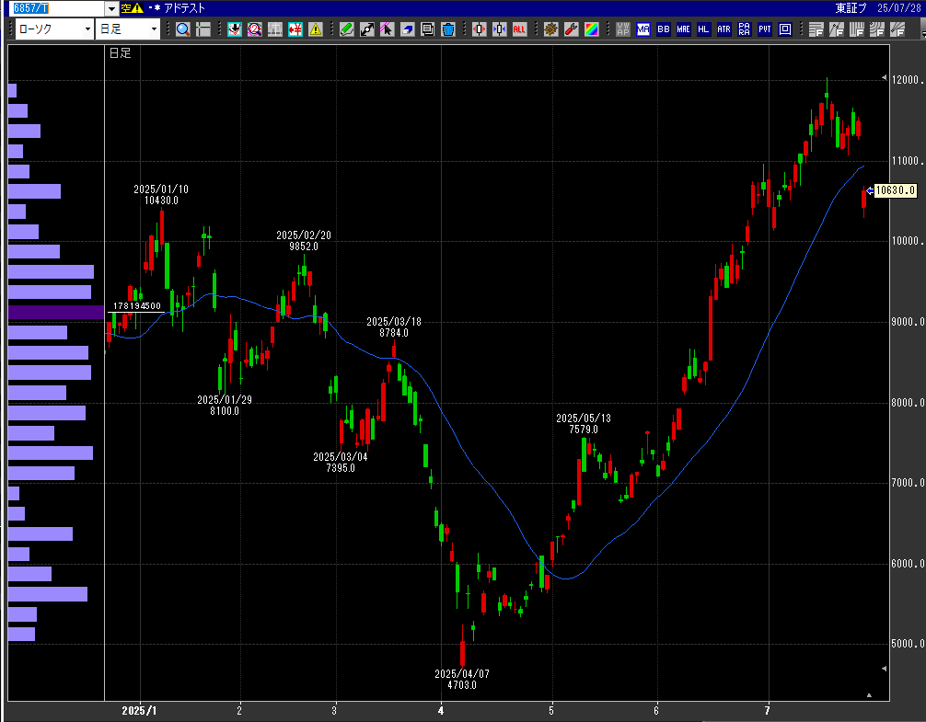This screenshot has width=926, height=722.
Task: Click the 東証プ market label
Action: (x=851, y=8)
